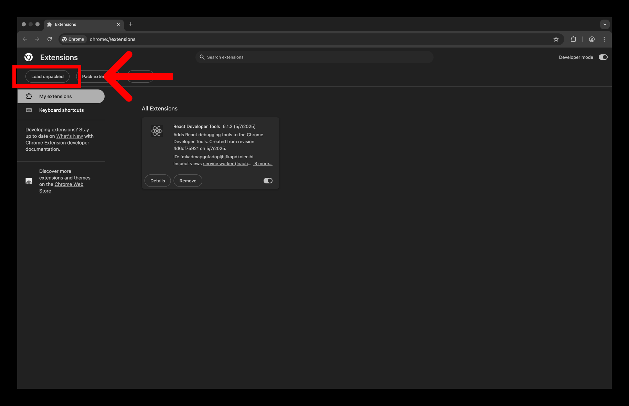Select My extensions in sidebar
629x406 pixels.
[x=61, y=96]
